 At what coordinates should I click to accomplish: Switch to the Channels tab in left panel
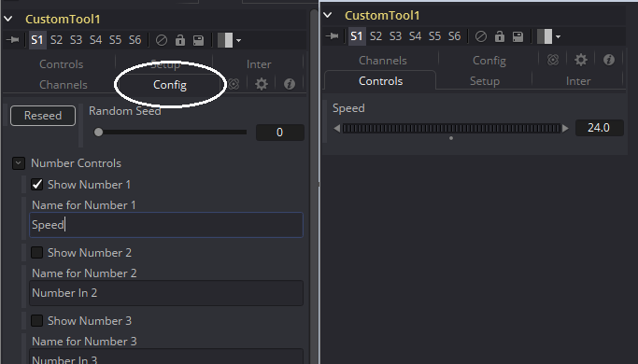64,85
